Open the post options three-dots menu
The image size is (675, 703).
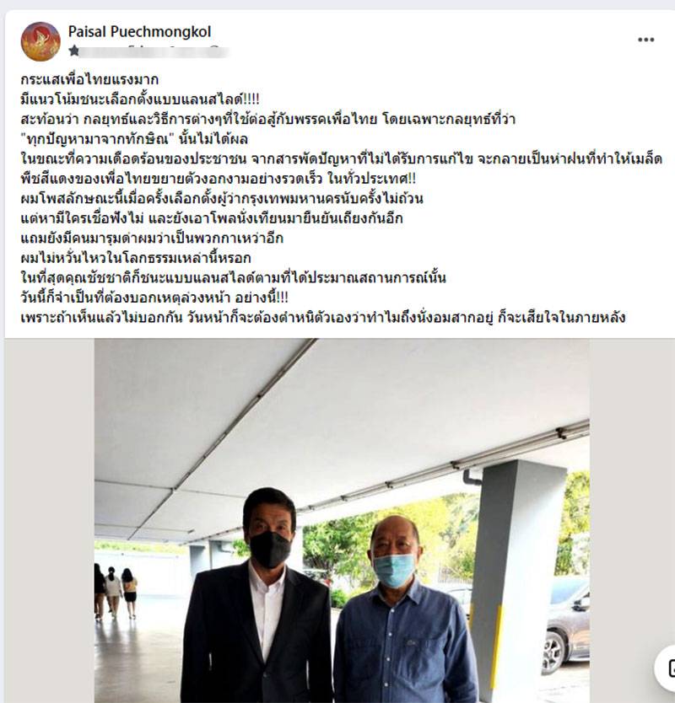(x=645, y=40)
